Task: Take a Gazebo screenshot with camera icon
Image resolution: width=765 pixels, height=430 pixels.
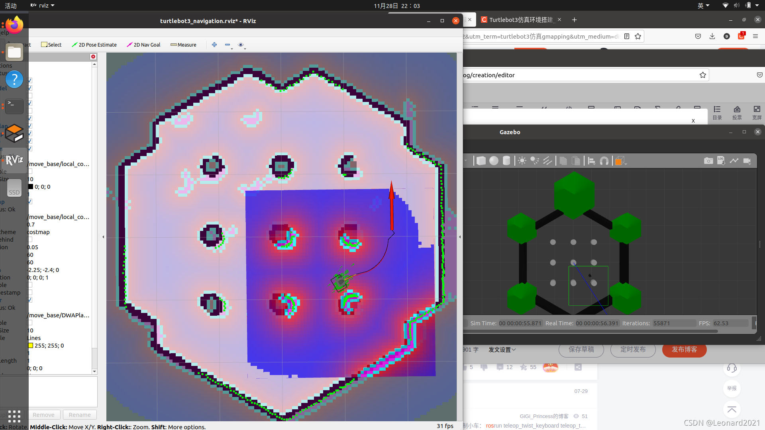Action: click(708, 161)
